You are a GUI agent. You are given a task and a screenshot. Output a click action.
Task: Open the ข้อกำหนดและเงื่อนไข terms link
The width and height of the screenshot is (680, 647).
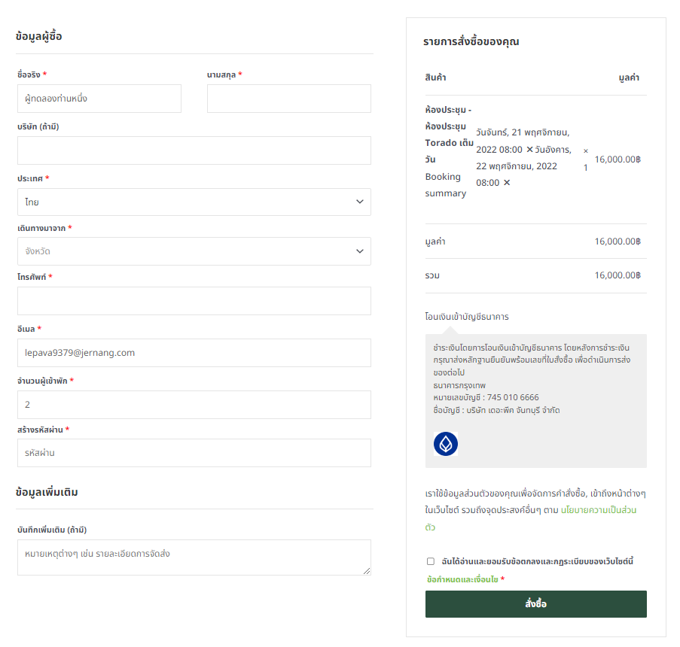[462, 580]
